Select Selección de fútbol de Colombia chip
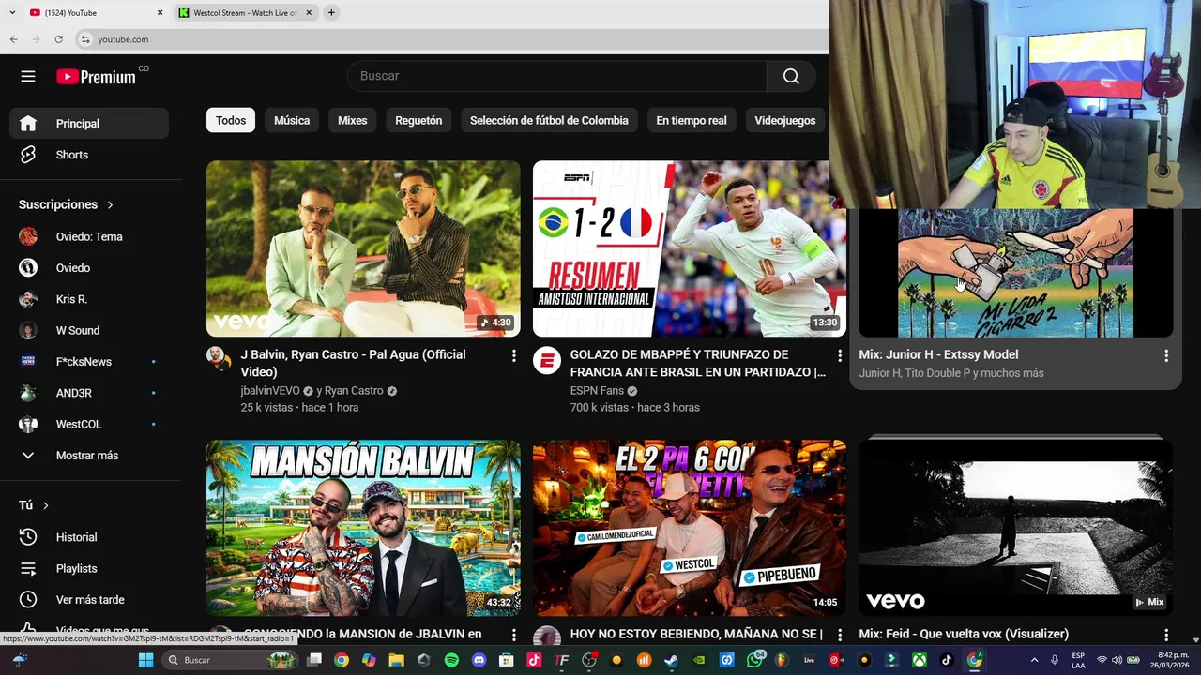This screenshot has height=675, width=1201. (549, 120)
